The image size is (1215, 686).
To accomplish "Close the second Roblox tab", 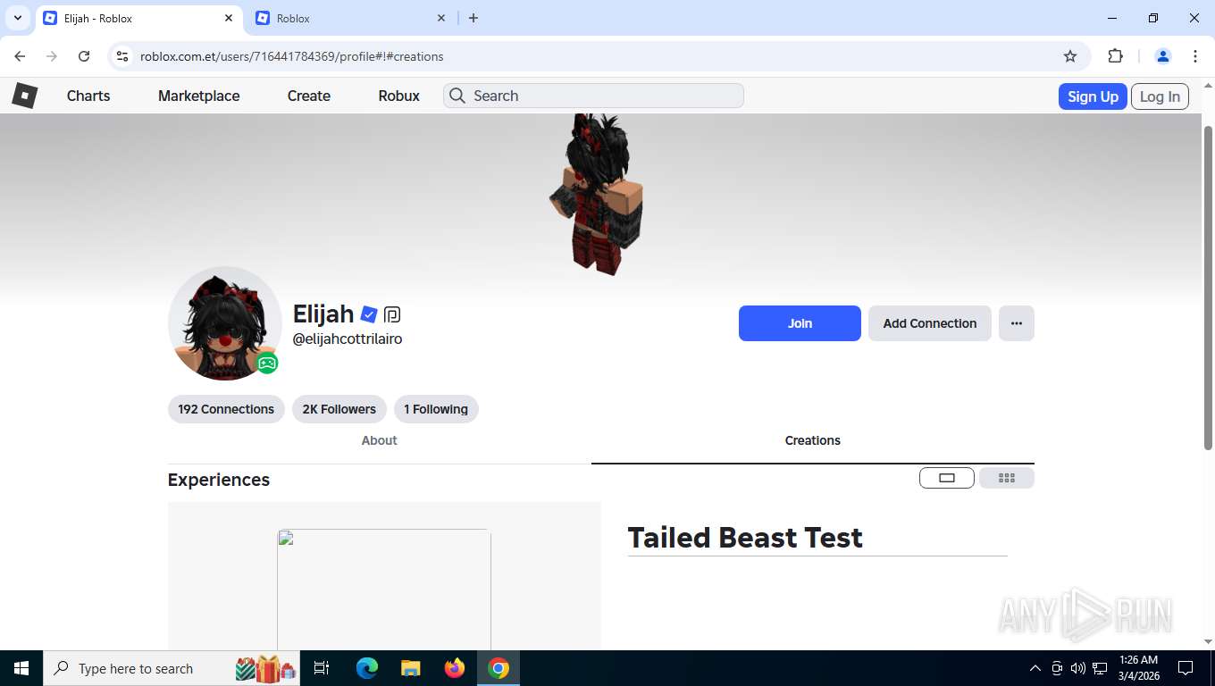I will (441, 18).
